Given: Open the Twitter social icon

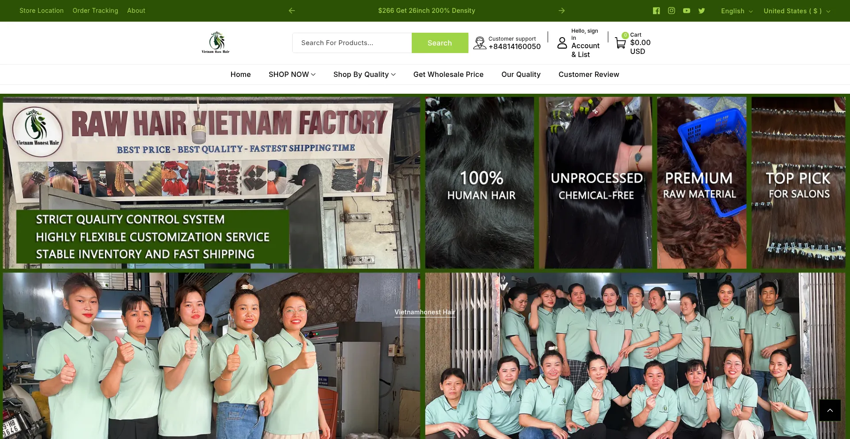Looking at the screenshot, I should click(702, 11).
